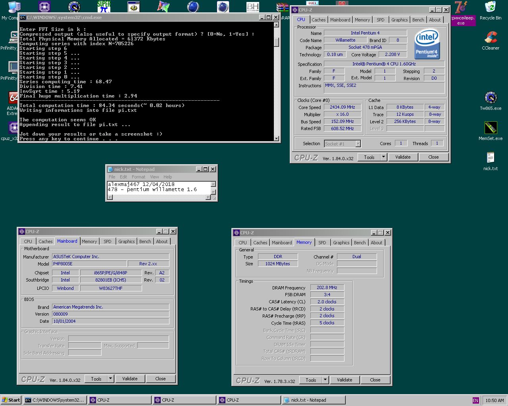Click the CPU-Z title icon in the Memory window
The image size is (508, 406).
tap(237, 233)
